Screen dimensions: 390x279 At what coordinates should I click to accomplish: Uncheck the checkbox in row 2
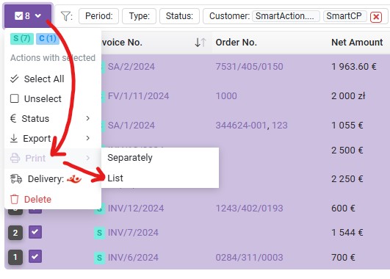click(x=35, y=232)
